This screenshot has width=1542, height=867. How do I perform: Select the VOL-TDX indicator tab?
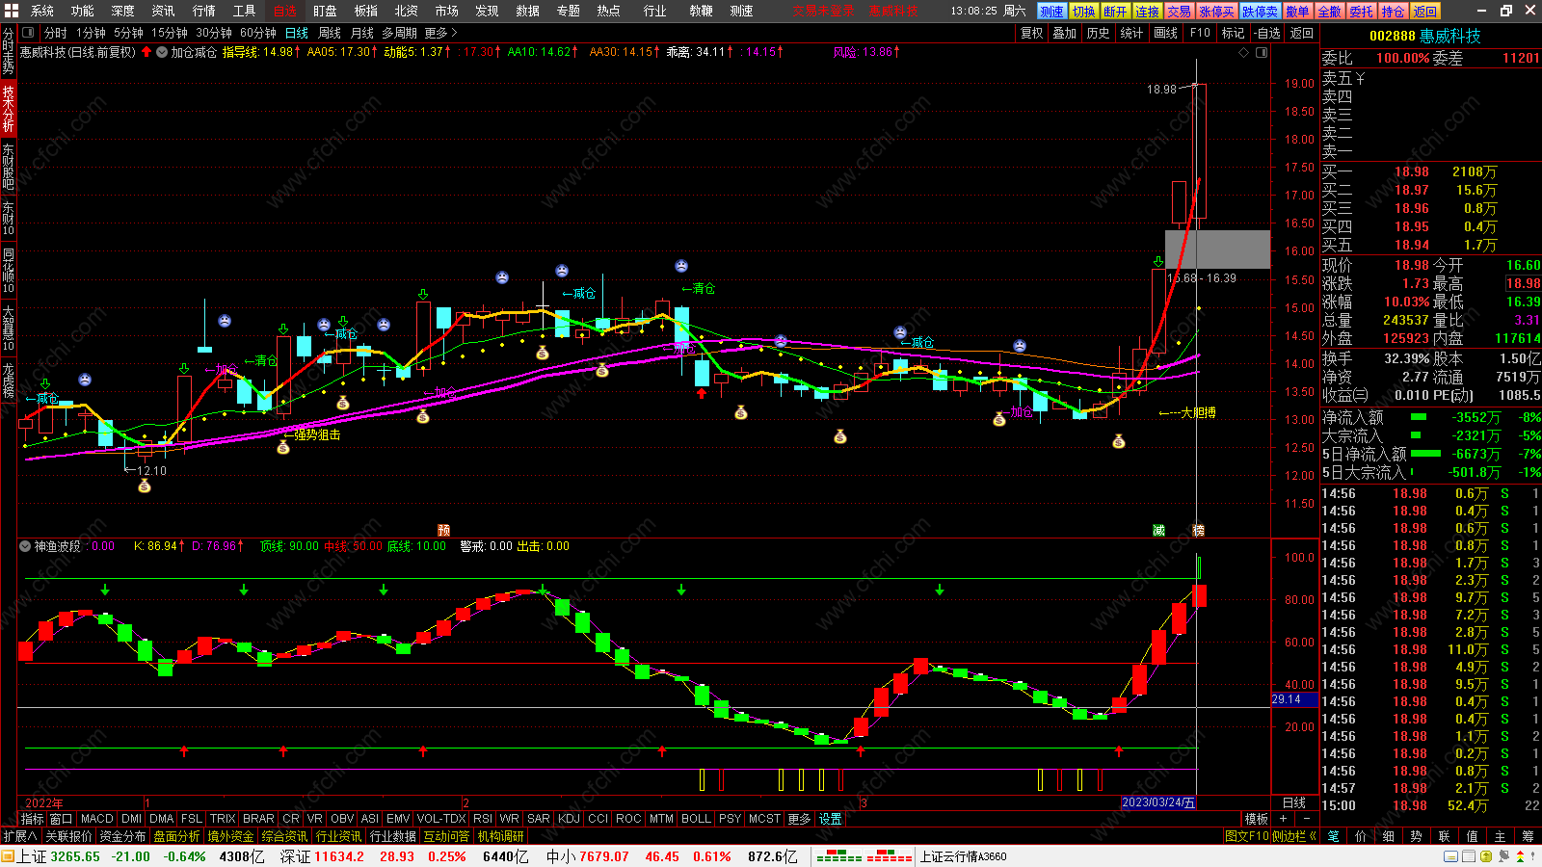(441, 819)
